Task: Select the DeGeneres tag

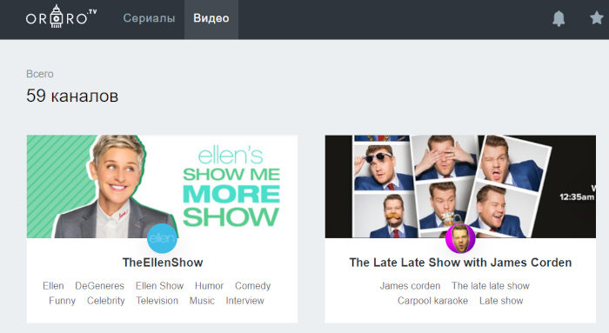Action: pos(99,286)
